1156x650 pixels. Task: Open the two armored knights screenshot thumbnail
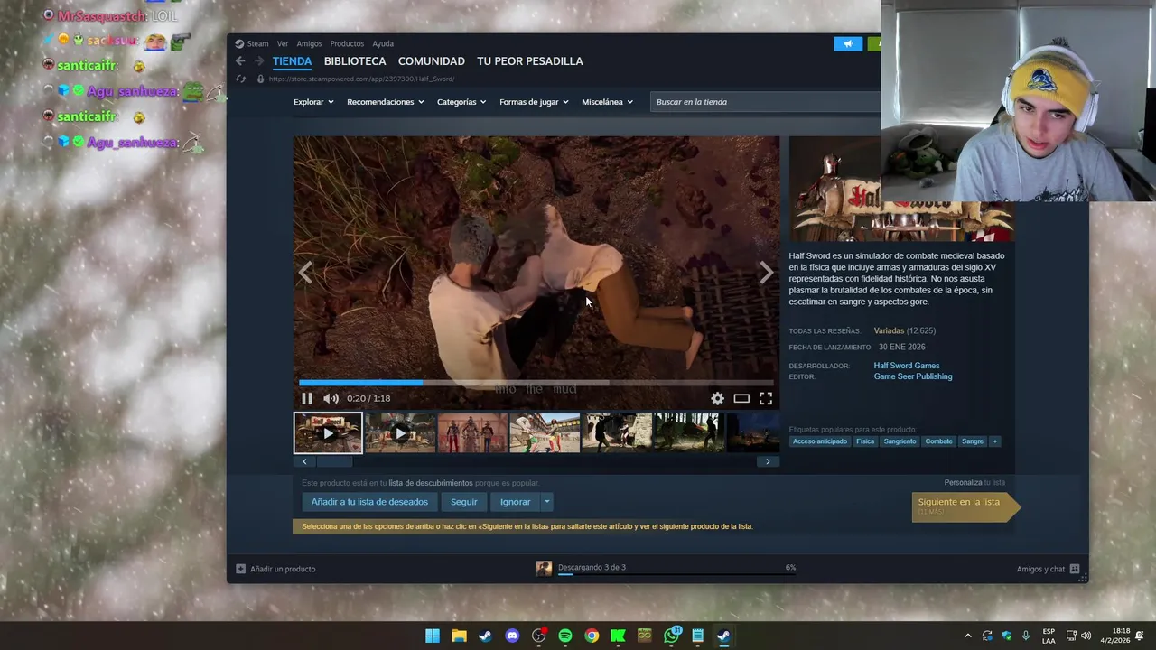[x=472, y=433]
